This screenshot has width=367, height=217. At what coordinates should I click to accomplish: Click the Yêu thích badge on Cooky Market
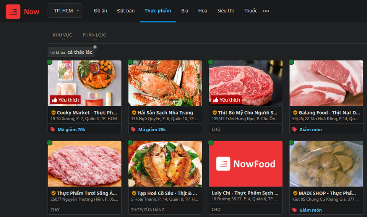[x=65, y=100]
